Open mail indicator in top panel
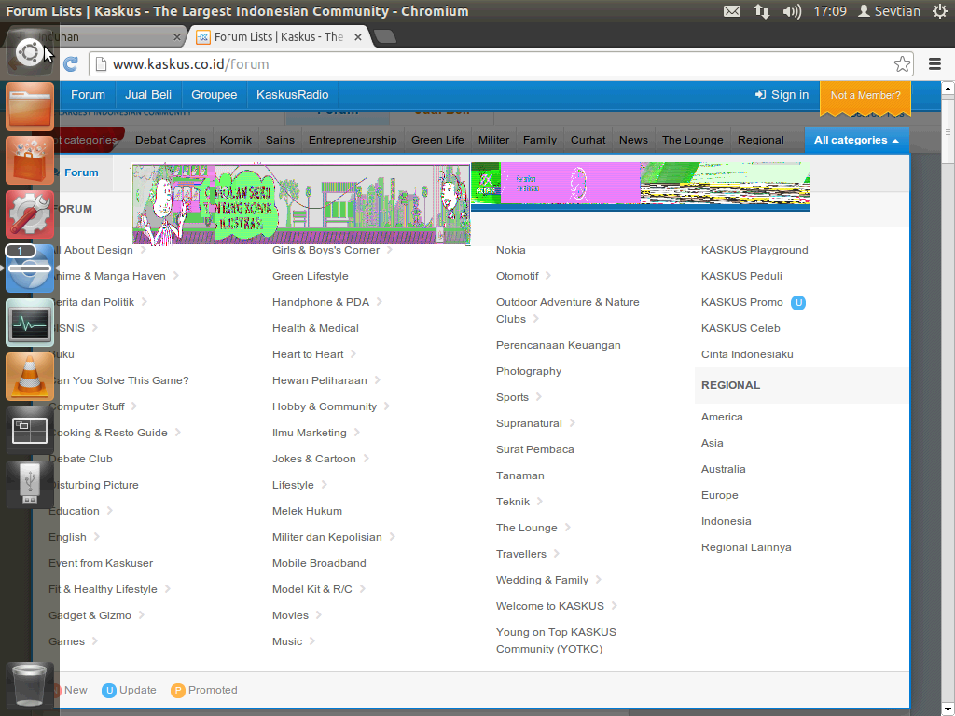 [x=732, y=11]
